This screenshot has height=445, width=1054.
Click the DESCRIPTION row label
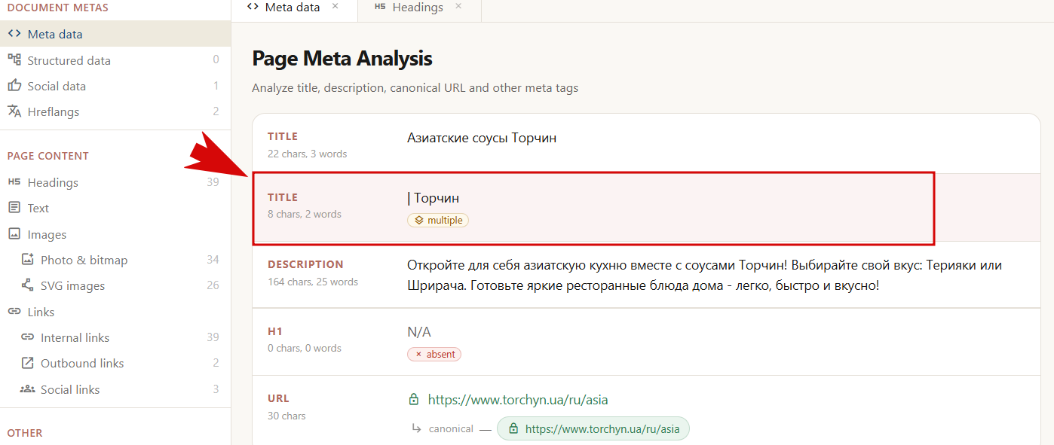[305, 264]
